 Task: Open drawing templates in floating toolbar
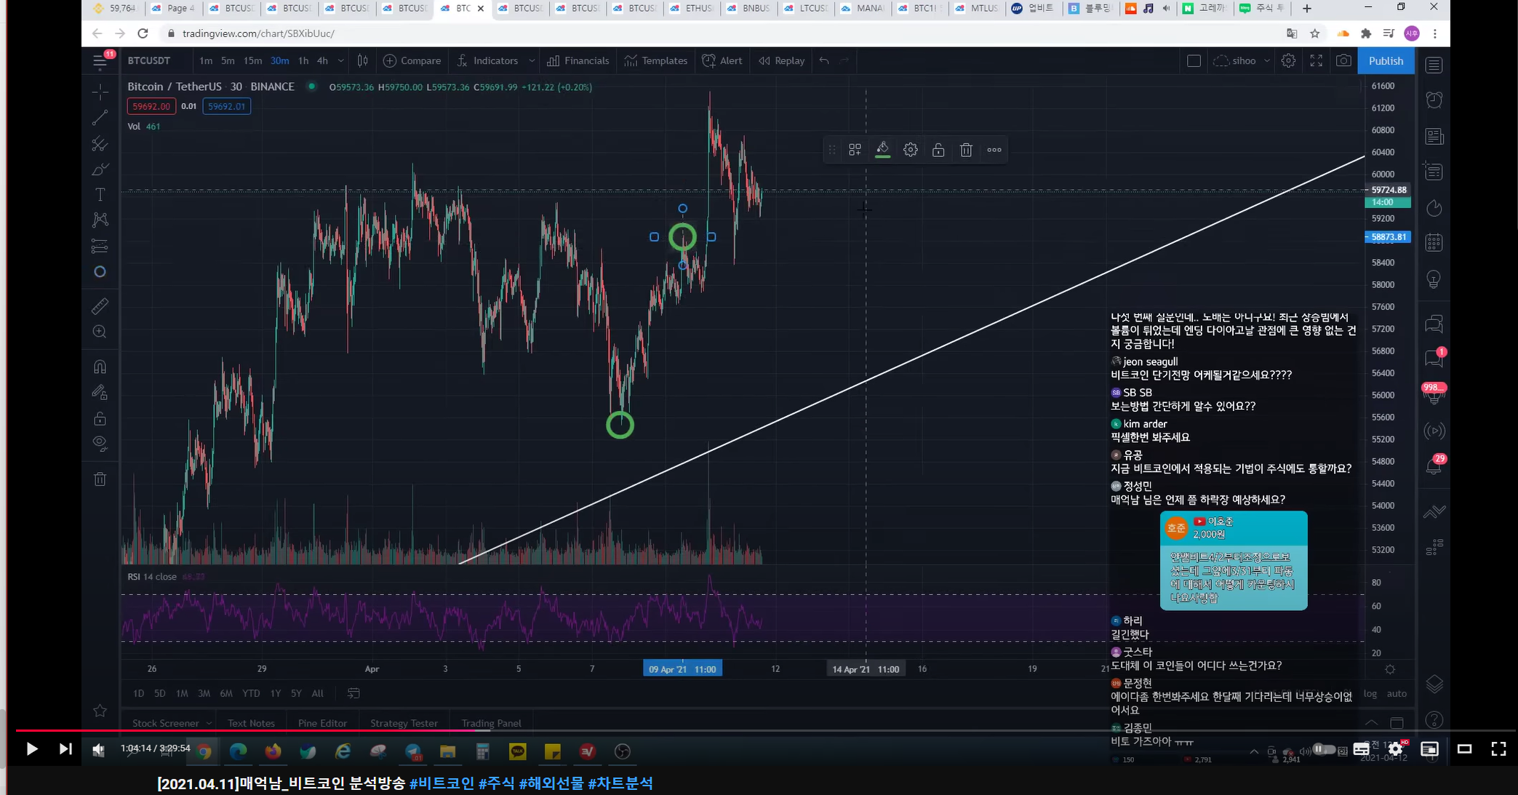(x=855, y=150)
